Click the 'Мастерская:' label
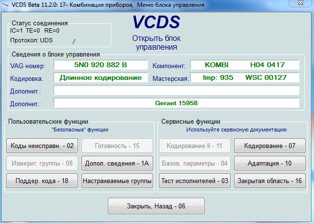This screenshot has width=314, height=223. 171,78
